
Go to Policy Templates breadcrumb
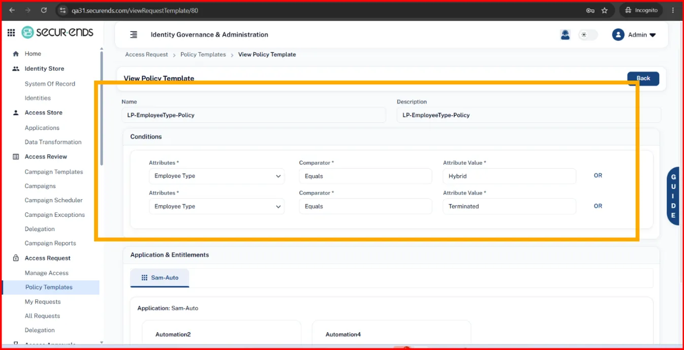[x=203, y=54]
